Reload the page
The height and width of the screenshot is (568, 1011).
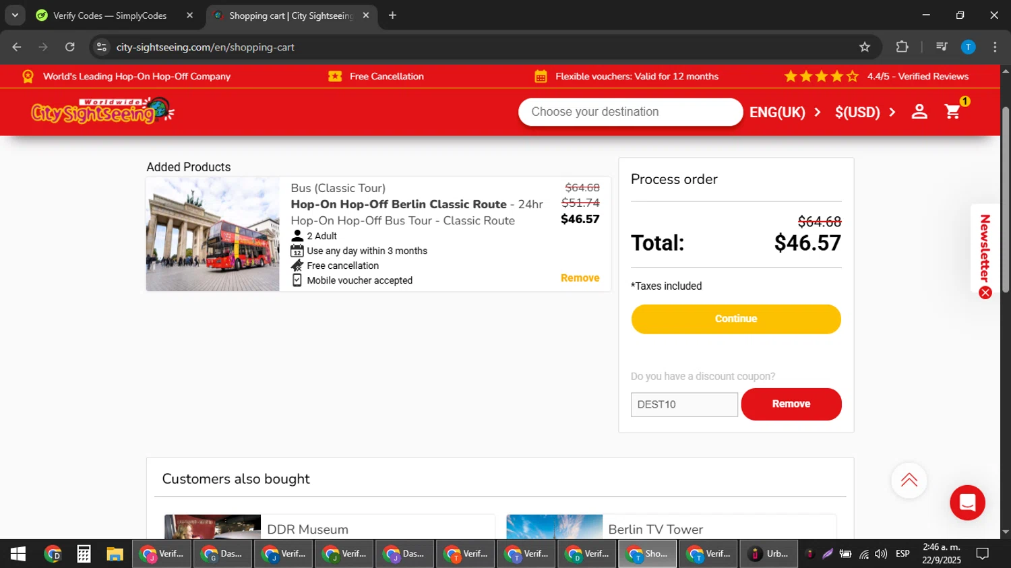(70, 47)
